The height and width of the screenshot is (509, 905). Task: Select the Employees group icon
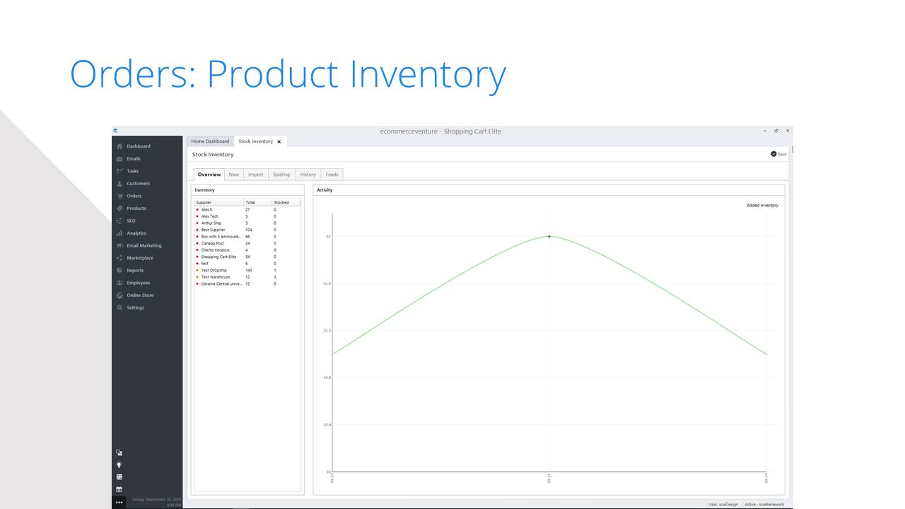[119, 283]
